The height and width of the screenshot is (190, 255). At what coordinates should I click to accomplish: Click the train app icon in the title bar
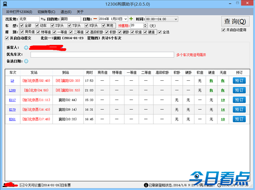pos(5,4)
